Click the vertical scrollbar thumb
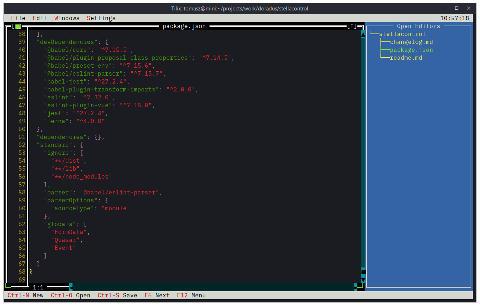This screenshot has height=306, width=480. pyautogui.click(x=363, y=272)
